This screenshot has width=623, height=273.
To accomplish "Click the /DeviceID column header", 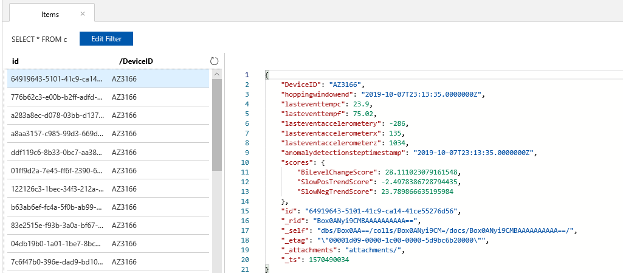I will click(136, 61).
